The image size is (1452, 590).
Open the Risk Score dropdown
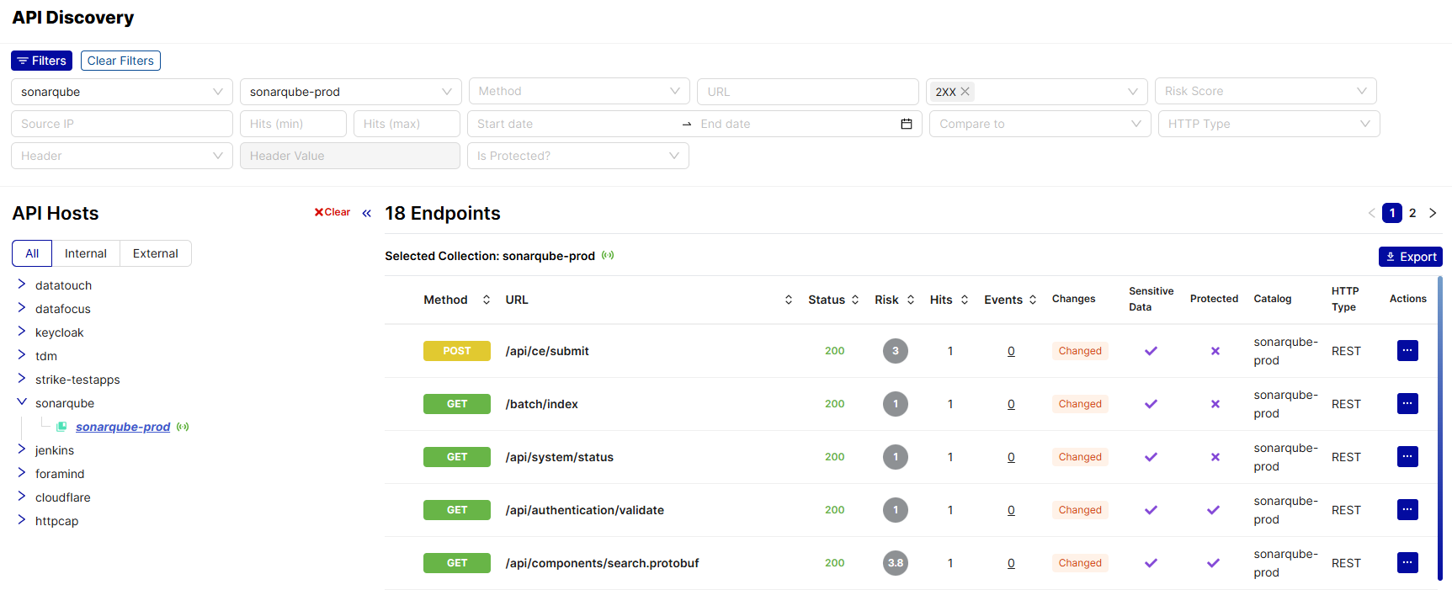pyautogui.click(x=1264, y=91)
